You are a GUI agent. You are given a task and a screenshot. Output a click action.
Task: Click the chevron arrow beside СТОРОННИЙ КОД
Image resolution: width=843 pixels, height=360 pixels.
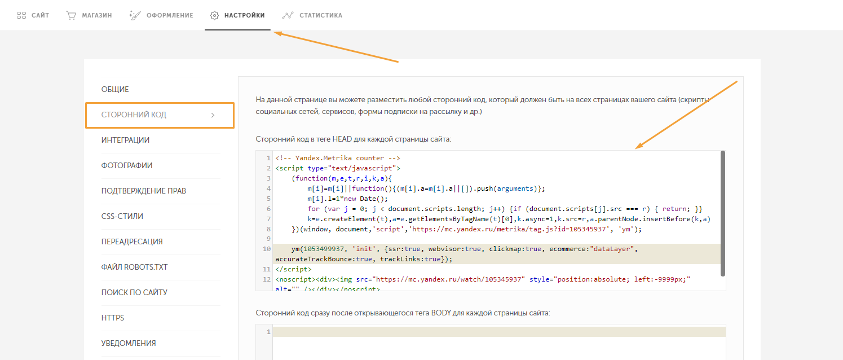(213, 115)
